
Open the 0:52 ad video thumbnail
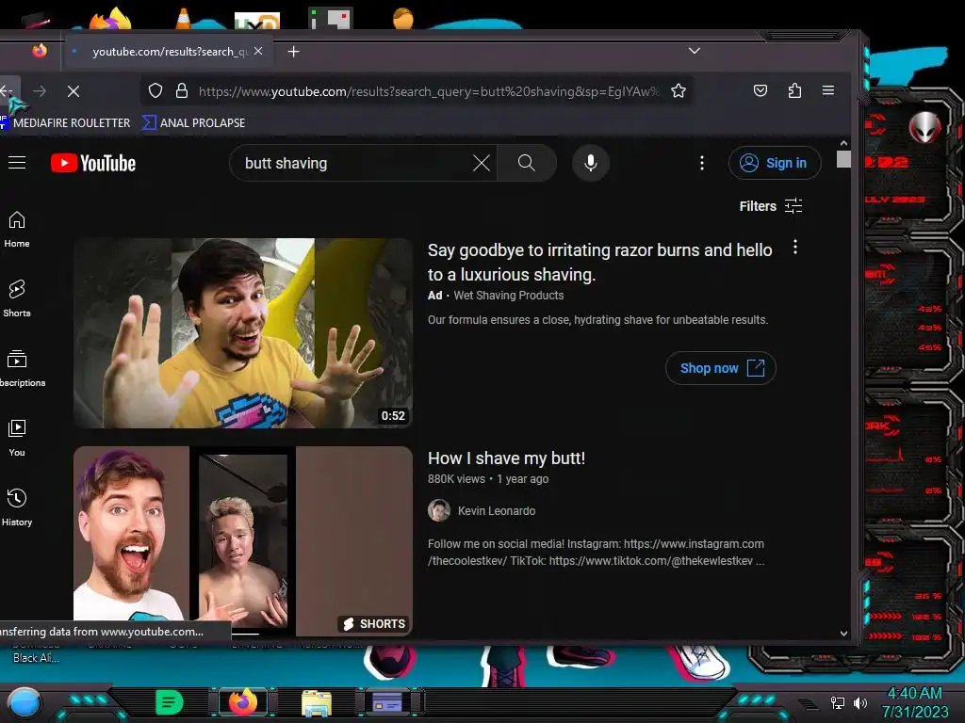(243, 333)
